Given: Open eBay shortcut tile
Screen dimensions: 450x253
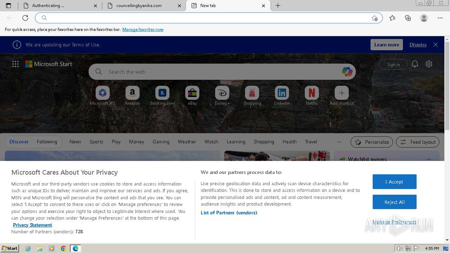Looking at the screenshot, I should coord(192,96).
